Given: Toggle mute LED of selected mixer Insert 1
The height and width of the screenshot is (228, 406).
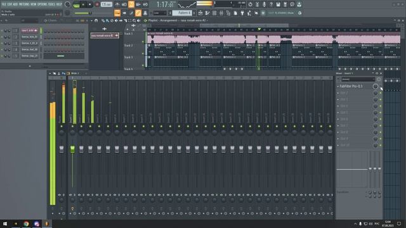Looking at the screenshot, I should pyautogui.click(x=72, y=127).
